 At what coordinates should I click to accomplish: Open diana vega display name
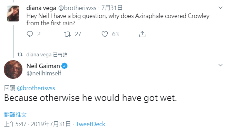click(41, 8)
